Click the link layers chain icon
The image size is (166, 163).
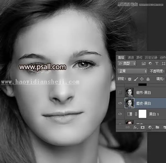[128, 127]
